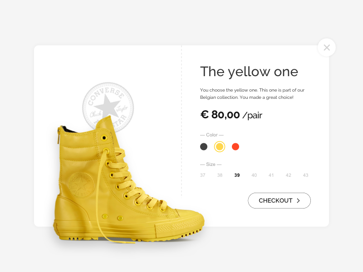
Task: Click the Size section label
Action: pyautogui.click(x=211, y=164)
